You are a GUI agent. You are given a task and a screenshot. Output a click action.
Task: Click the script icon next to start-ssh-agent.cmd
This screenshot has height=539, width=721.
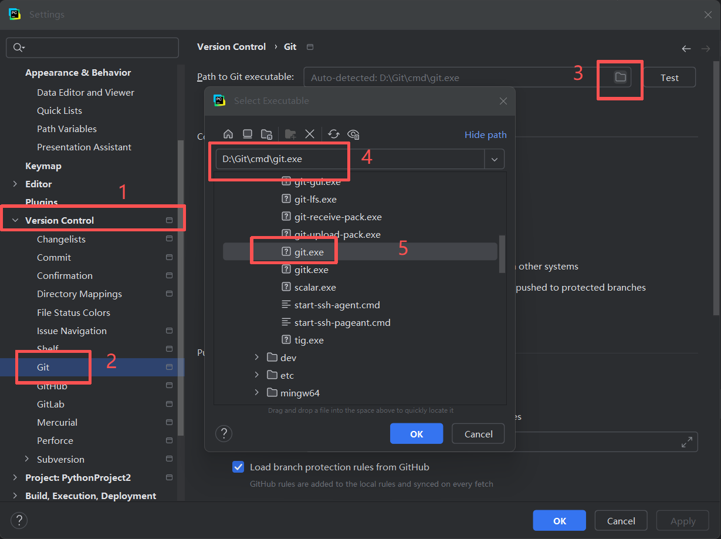286,305
